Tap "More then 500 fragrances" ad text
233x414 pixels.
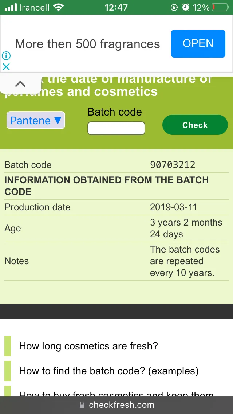pyautogui.click(x=88, y=44)
